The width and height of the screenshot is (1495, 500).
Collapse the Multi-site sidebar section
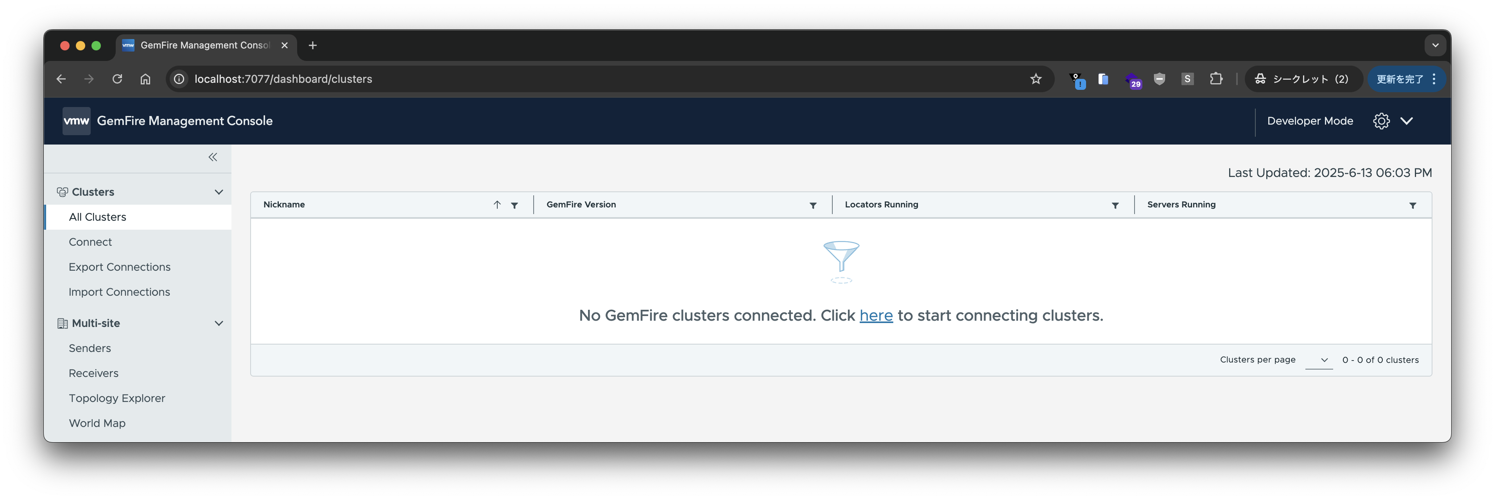click(219, 323)
